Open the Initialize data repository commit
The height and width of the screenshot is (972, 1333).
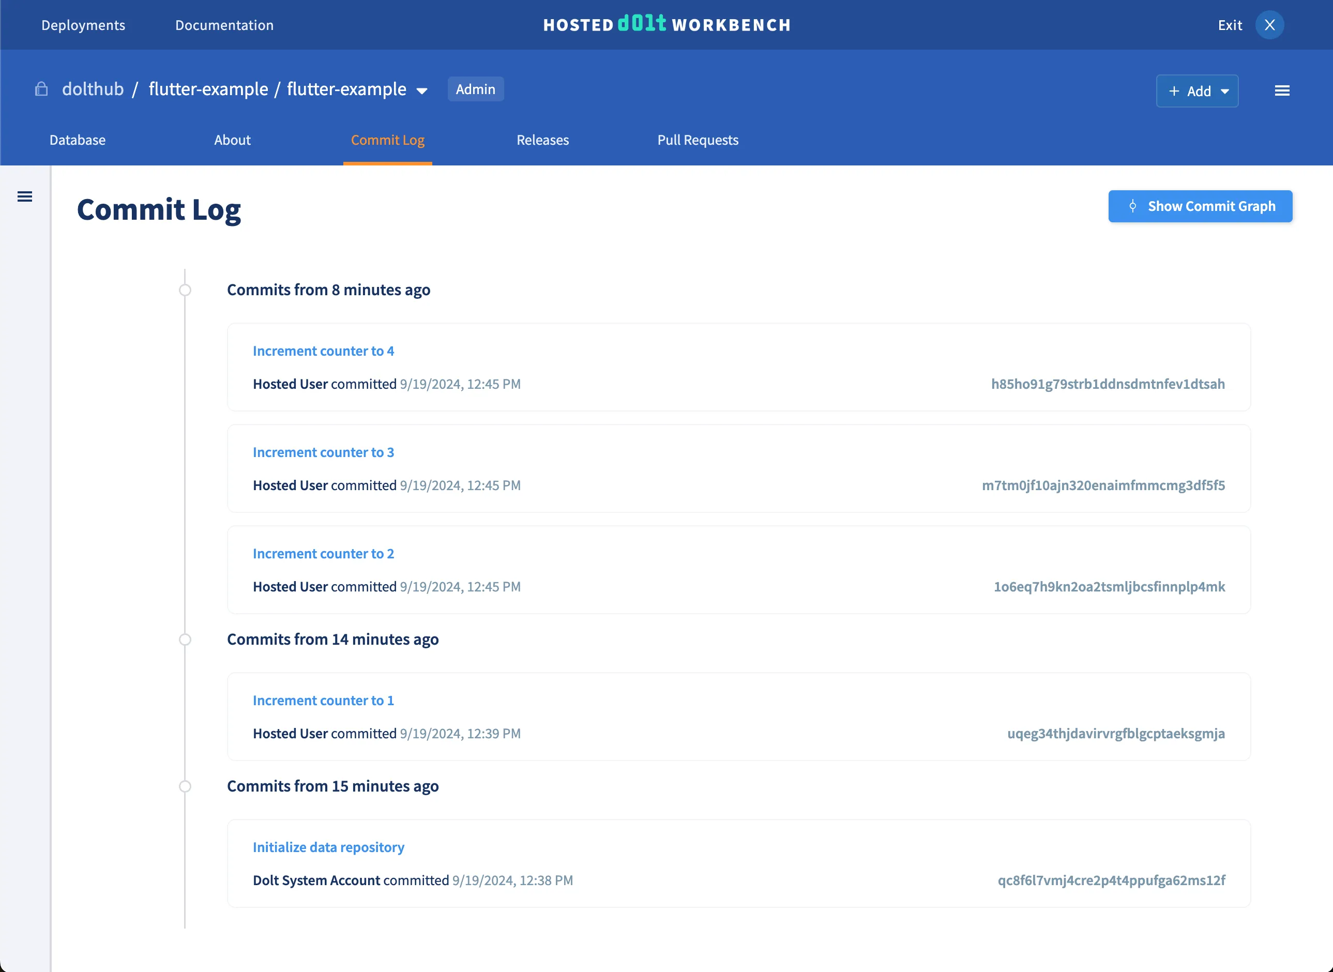328,847
